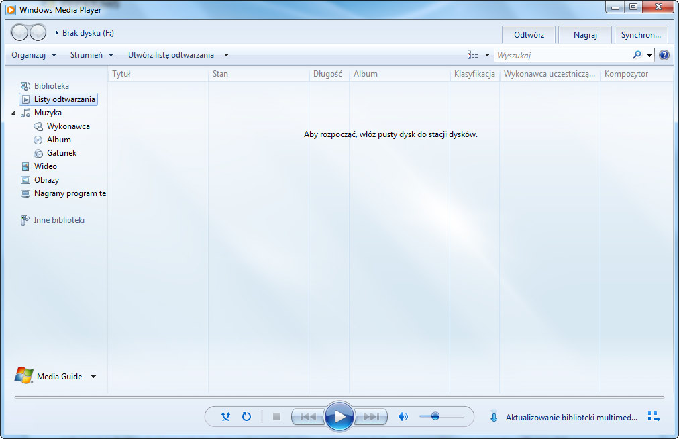Click the seek bar above playback controls
This screenshot has width=679, height=439.
point(339,397)
